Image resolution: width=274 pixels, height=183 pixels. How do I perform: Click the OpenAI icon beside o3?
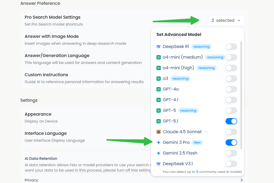[159, 79]
